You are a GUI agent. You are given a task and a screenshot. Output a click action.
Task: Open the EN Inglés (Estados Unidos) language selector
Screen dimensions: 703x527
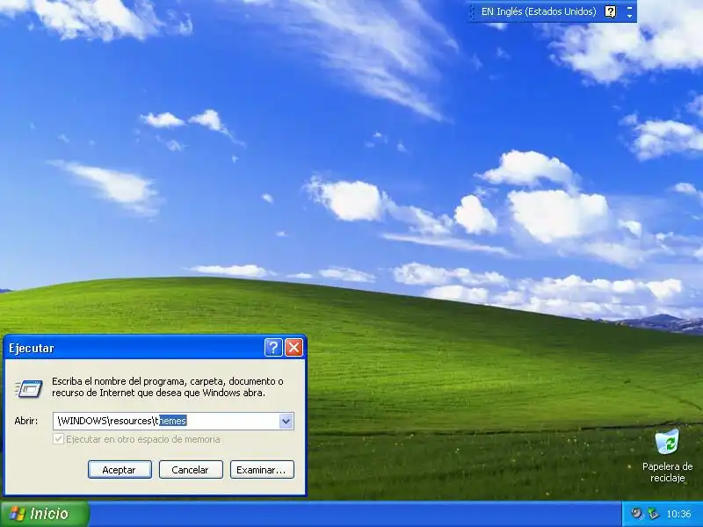[x=539, y=11]
